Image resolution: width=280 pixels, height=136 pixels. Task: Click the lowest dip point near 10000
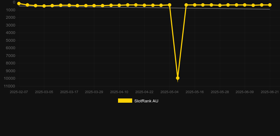tap(178, 78)
